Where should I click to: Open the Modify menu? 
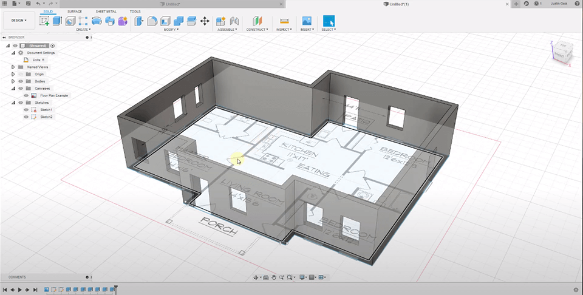[171, 29]
